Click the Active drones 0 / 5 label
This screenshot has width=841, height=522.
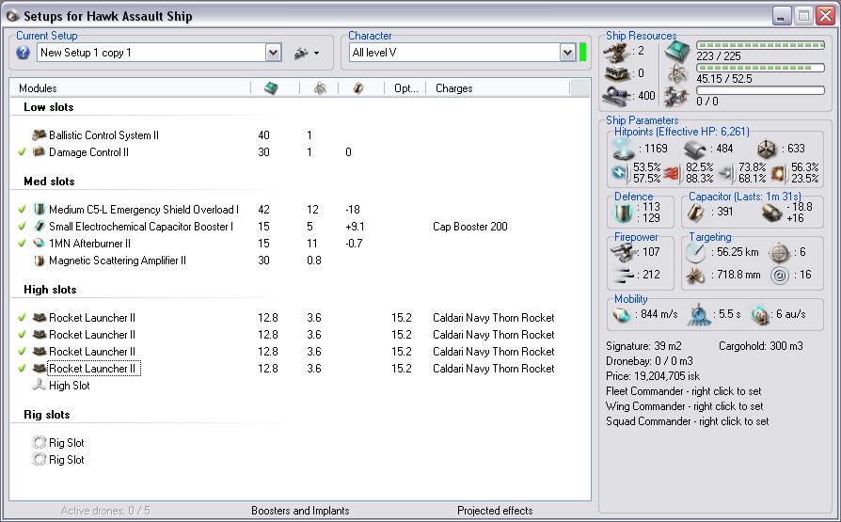click(x=105, y=510)
